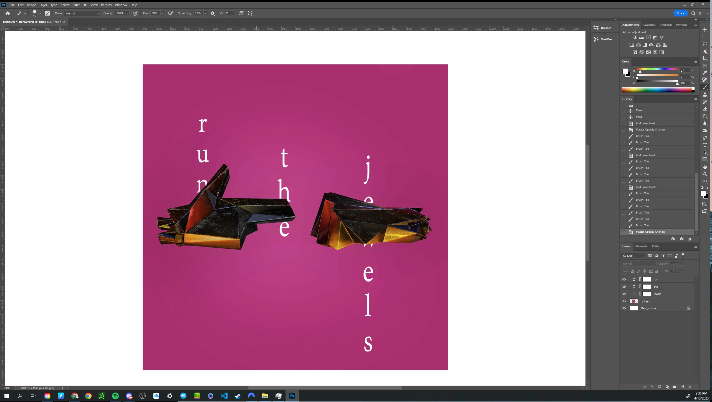Hide the rtj logo layer
712x402 pixels.
624,301
